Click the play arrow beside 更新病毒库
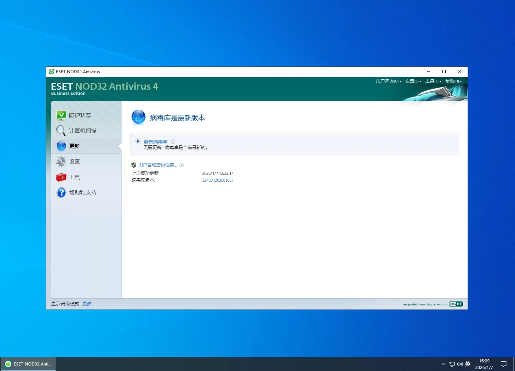The height and width of the screenshot is (371, 515). pos(138,141)
